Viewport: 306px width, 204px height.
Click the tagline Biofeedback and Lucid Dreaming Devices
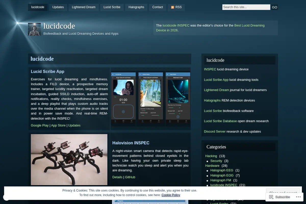81,34
